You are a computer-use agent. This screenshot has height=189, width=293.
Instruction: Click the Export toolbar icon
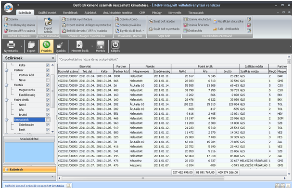point(31,45)
